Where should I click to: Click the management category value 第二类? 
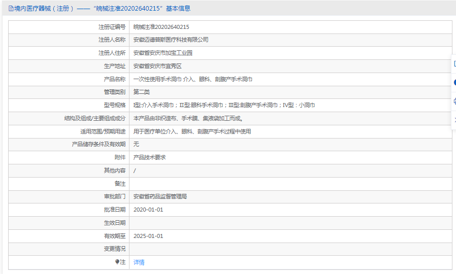click(141, 92)
